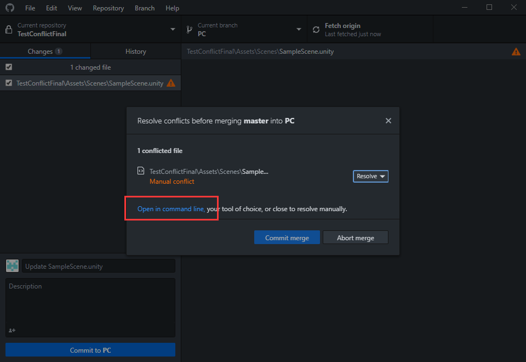The image size is (526, 362).
Task: Click the 'Manual conflict' status text
Action: 171,182
